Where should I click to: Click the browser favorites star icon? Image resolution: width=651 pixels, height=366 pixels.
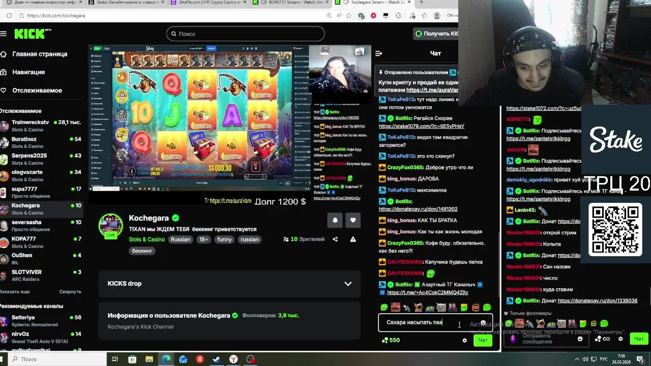pos(349,16)
